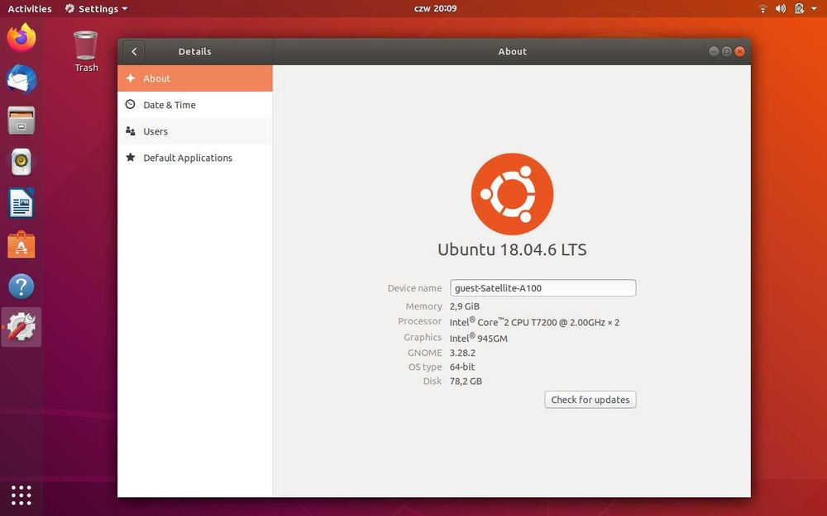Click the Device name text field
This screenshot has height=516, width=827.
coord(543,288)
